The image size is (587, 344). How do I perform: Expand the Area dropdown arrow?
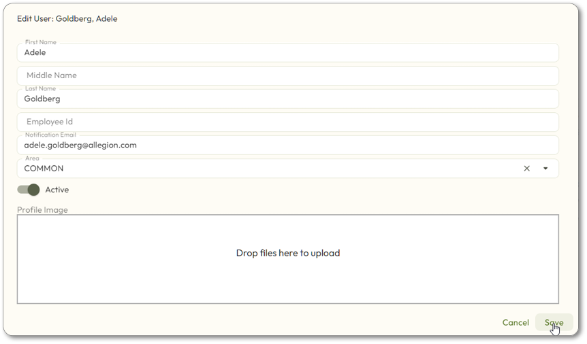pyautogui.click(x=545, y=169)
